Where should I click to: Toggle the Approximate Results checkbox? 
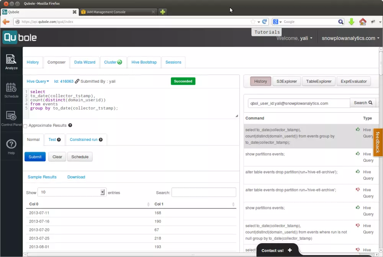(25, 126)
